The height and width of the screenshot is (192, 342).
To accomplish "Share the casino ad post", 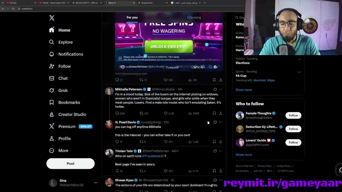I will [x=221, y=80].
